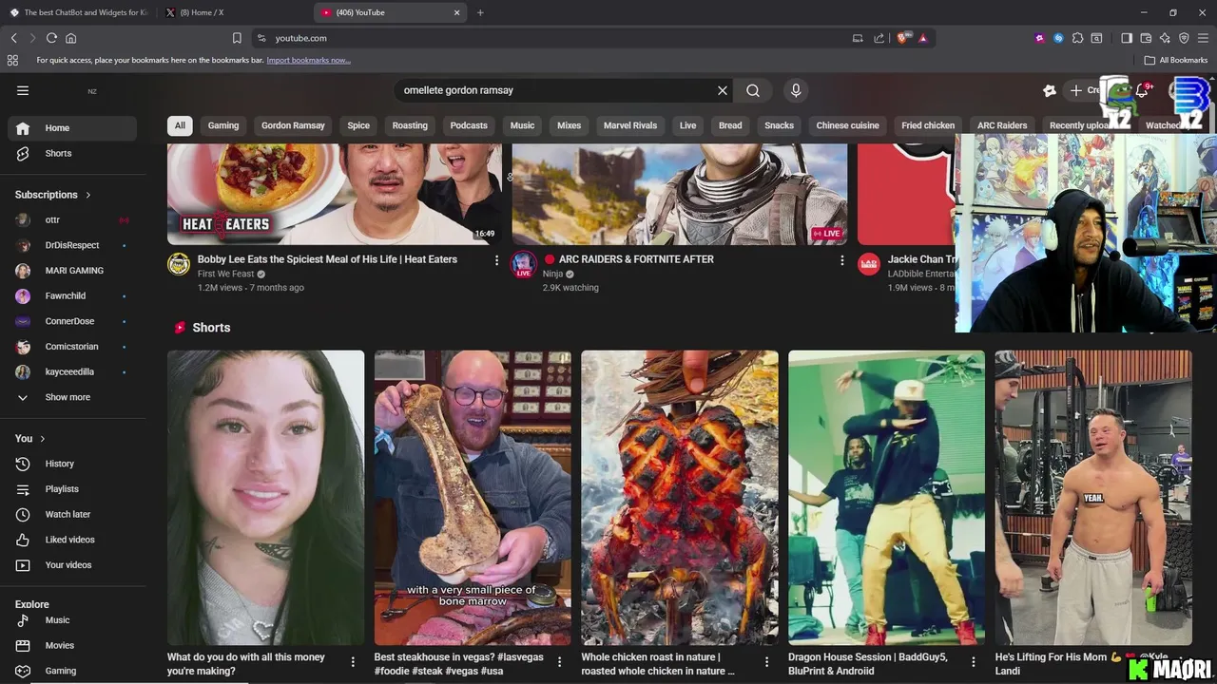Select the All filter chip
Screen dimensions: 1217x684
(x=180, y=125)
